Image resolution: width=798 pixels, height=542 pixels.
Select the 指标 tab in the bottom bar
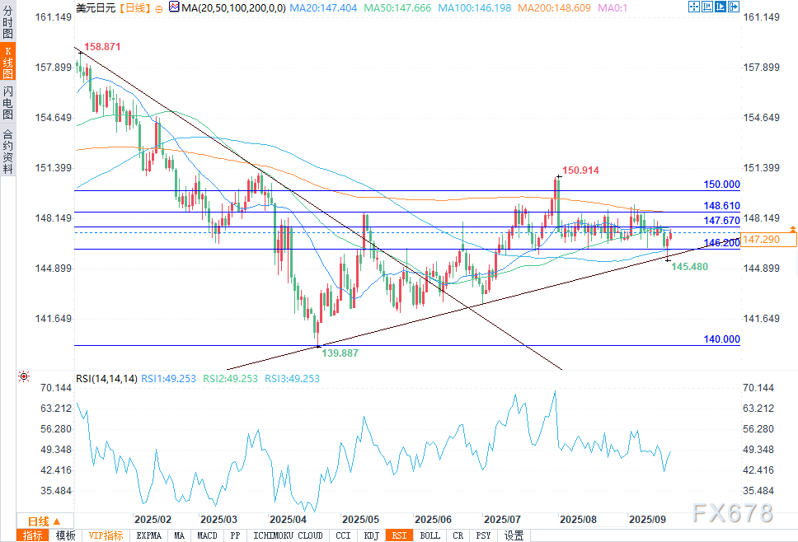pos(34,535)
